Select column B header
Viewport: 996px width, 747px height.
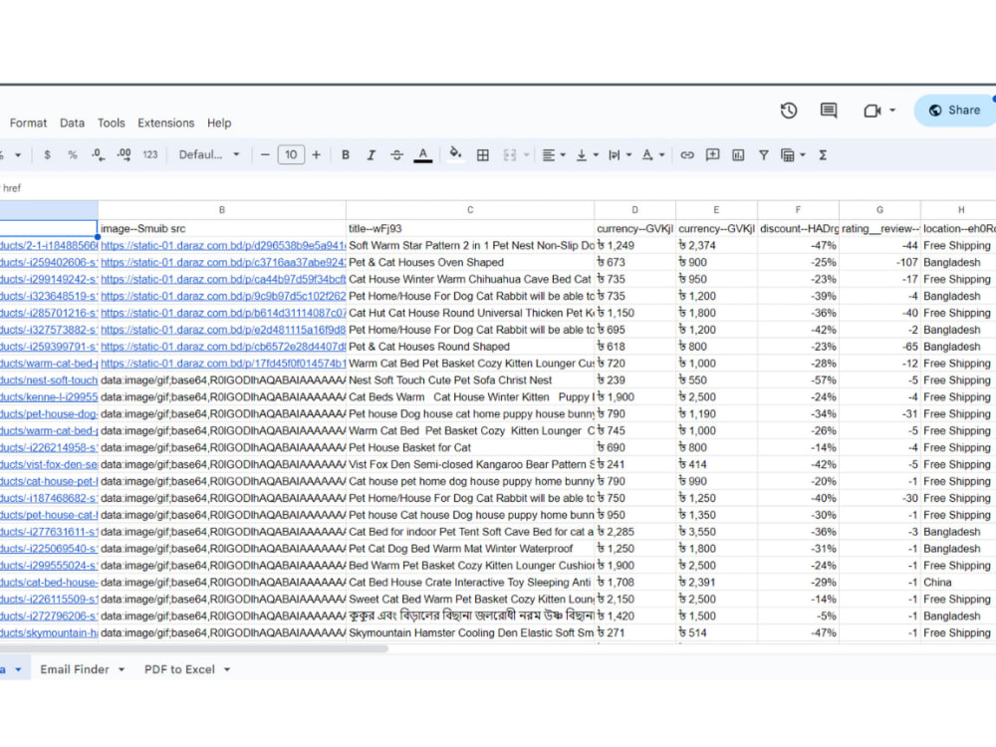click(x=222, y=209)
